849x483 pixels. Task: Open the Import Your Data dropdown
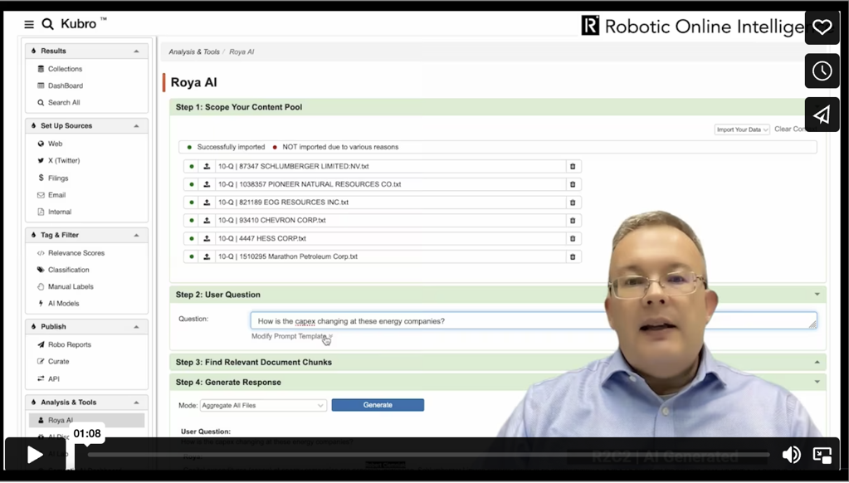[x=742, y=129]
